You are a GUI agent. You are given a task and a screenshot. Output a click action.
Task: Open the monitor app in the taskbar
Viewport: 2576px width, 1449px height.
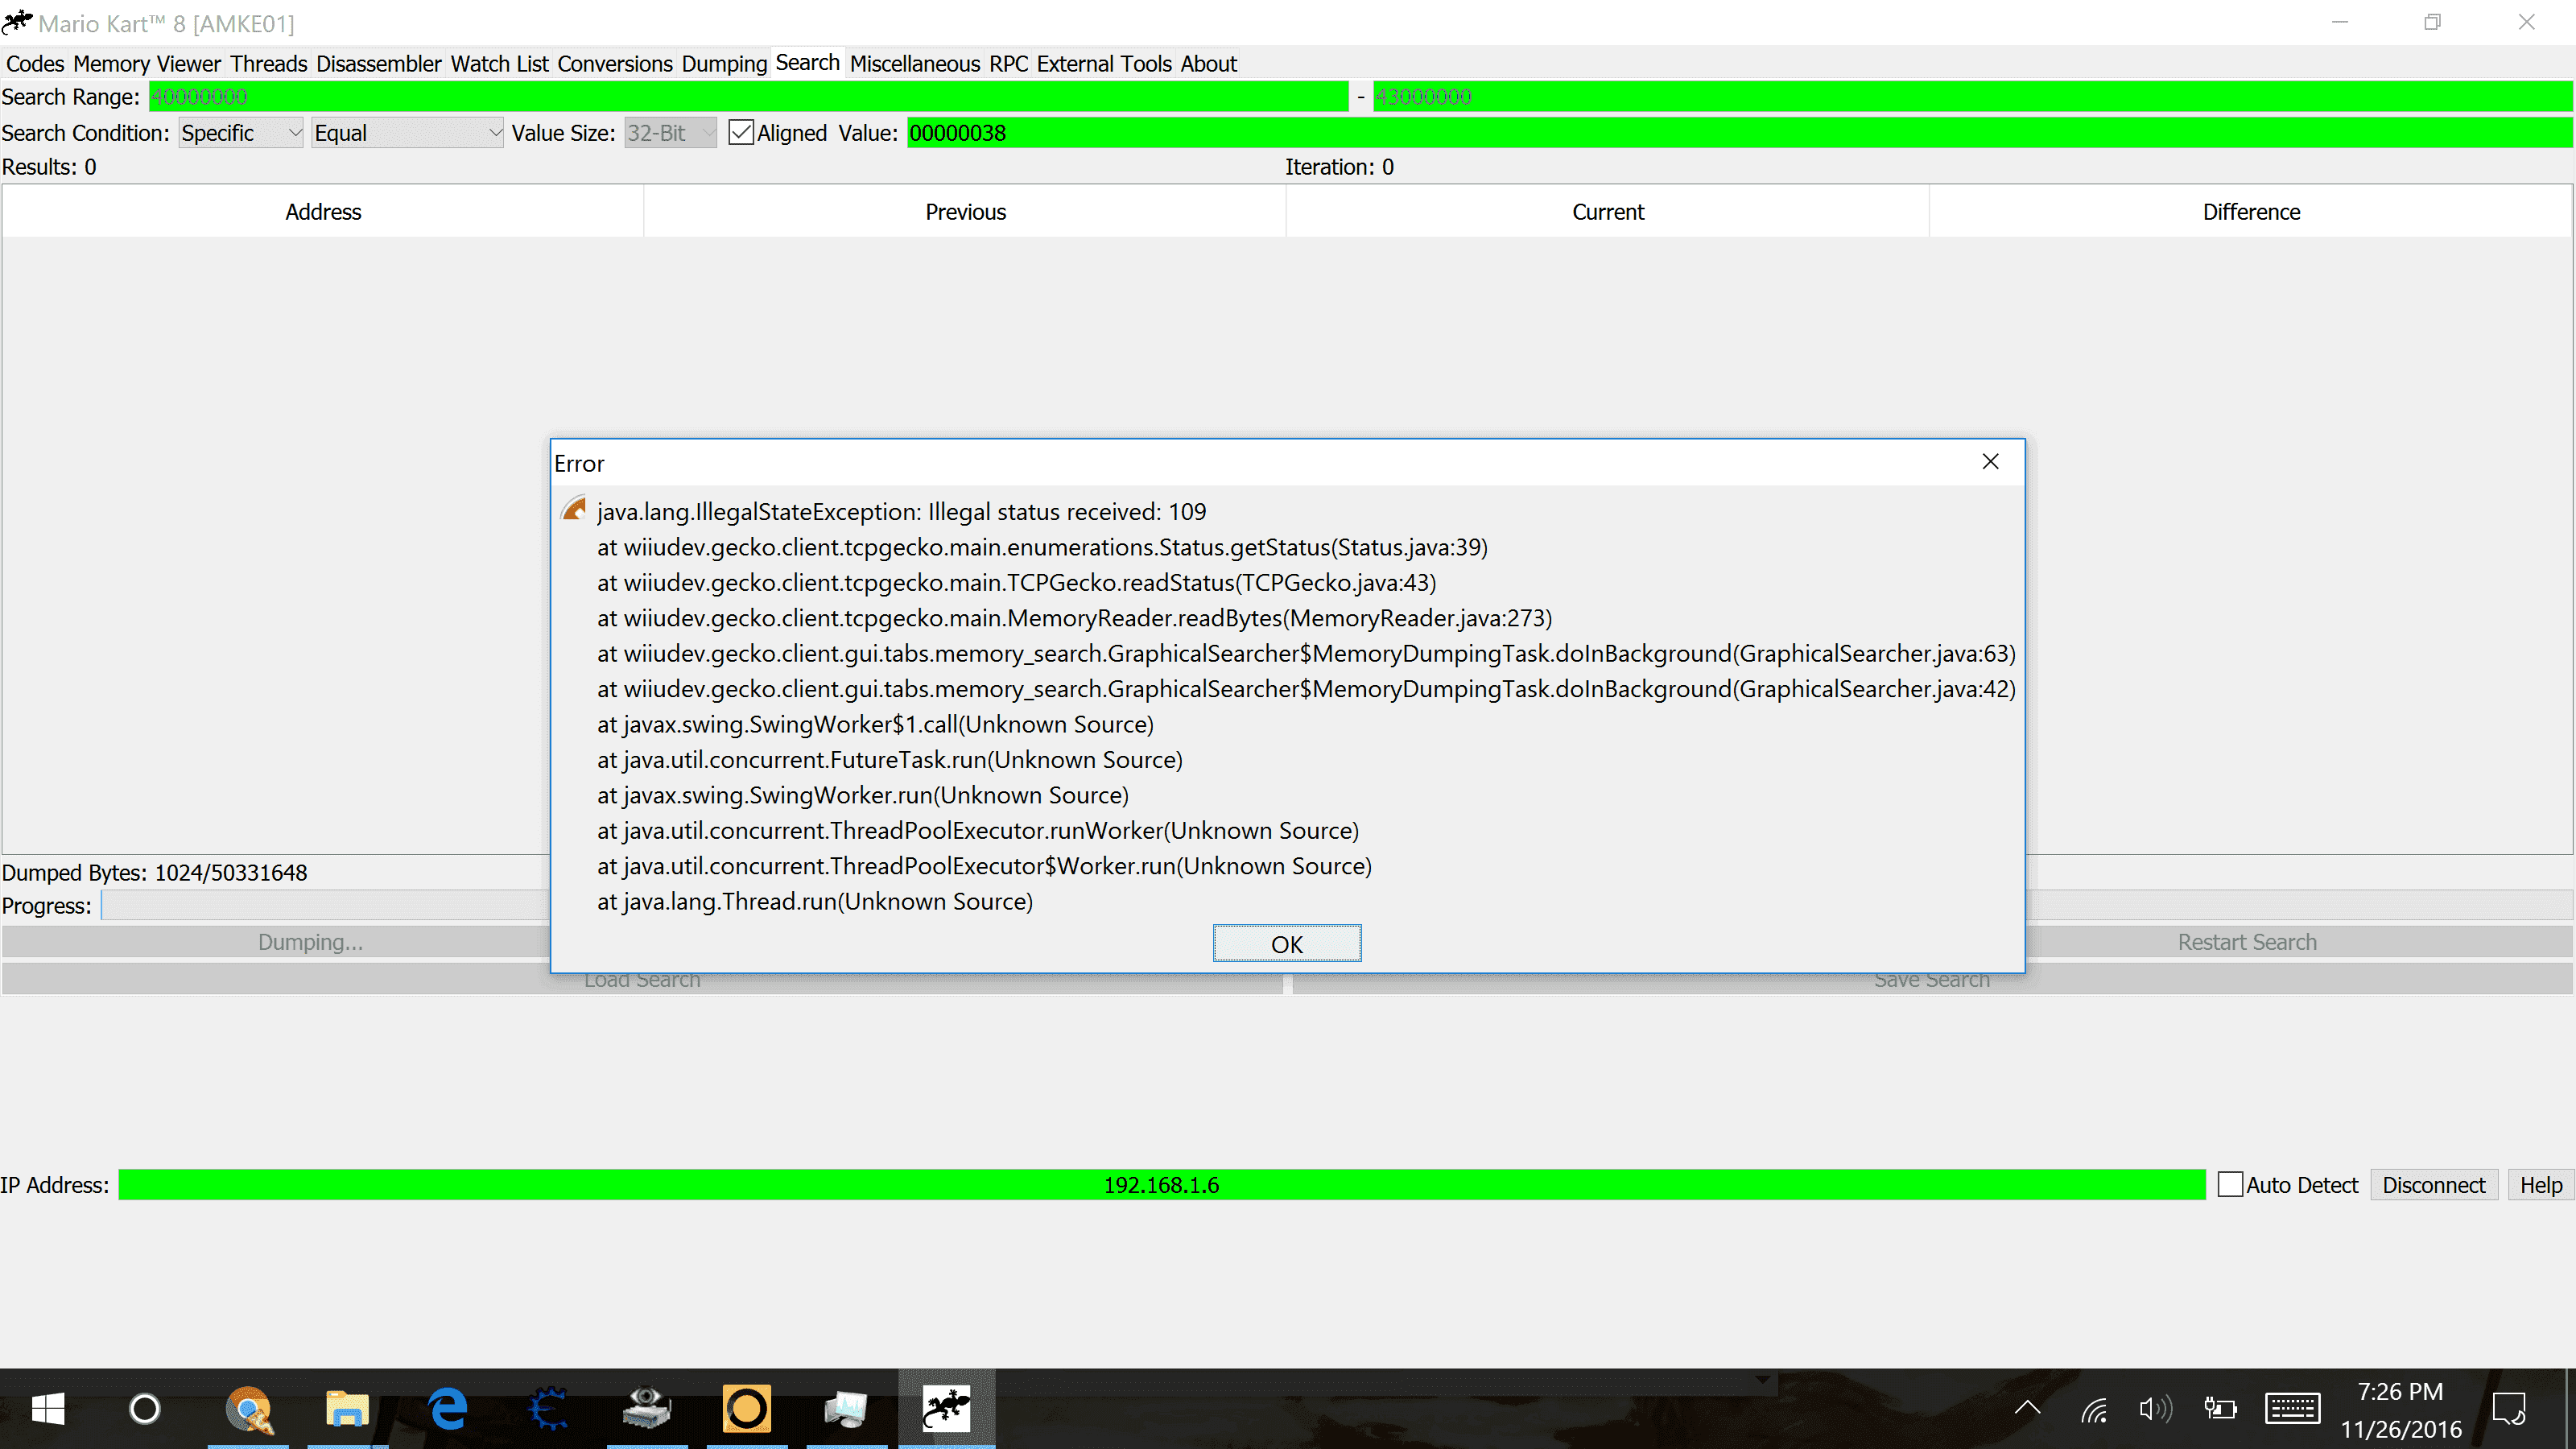coord(846,1409)
